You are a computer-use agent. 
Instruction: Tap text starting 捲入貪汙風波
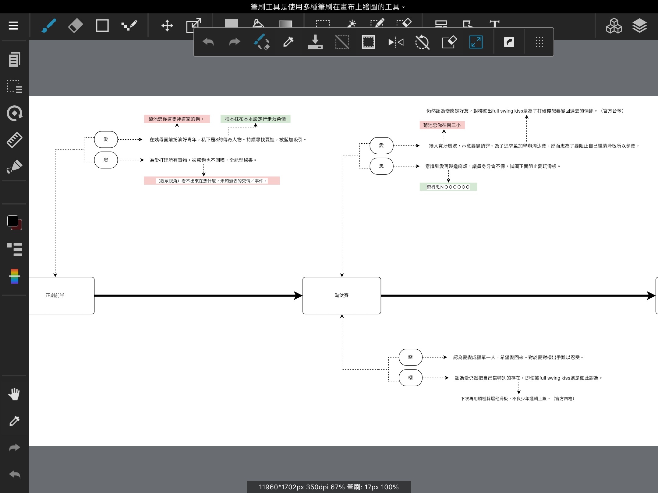click(534, 146)
